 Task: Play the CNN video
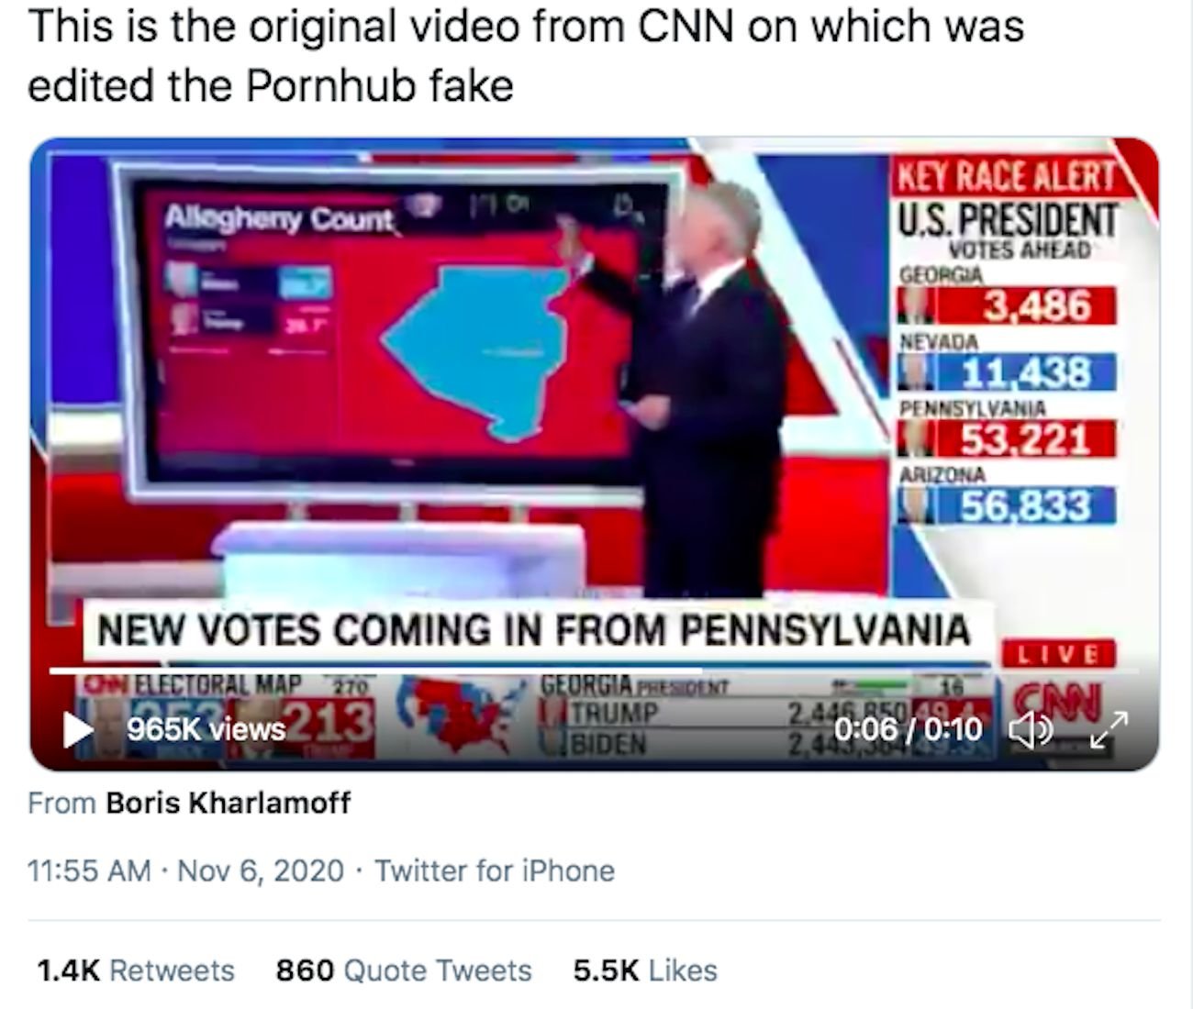pos(78,729)
